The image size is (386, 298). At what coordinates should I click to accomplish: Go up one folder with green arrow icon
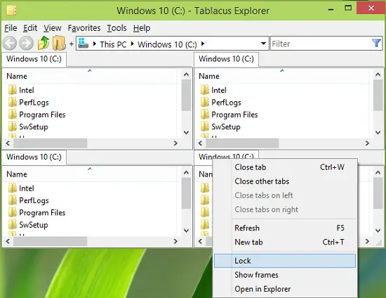coord(44,43)
